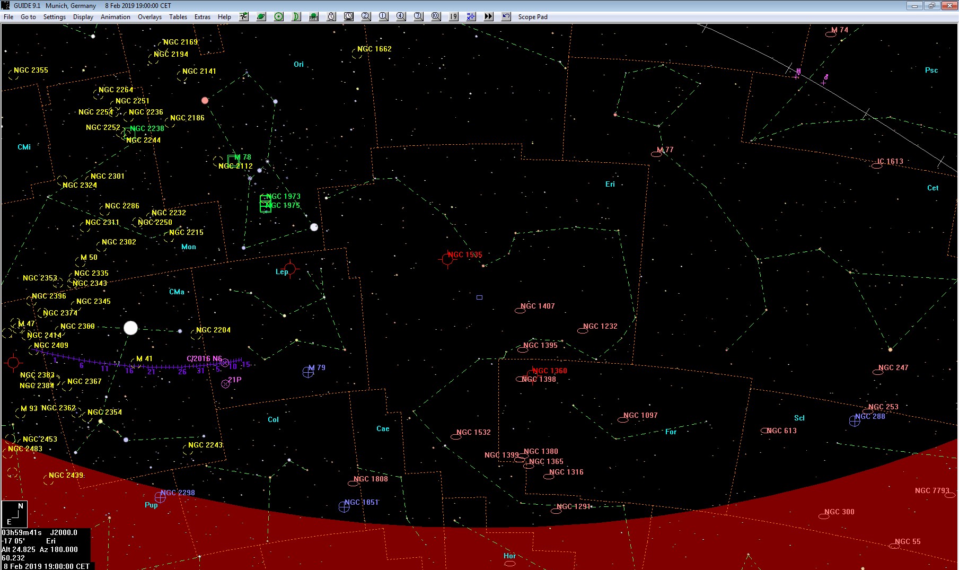Select zoom level 2 magnifier icon
The height and width of the screenshot is (570, 959).
tap(366, 16)
